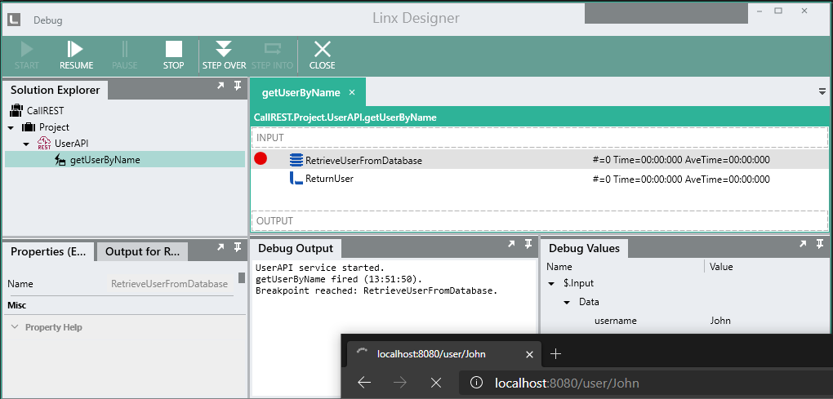The width and height of the screenshot is (833, 399).
Task: Stop loading the browser page
Action: (x=436, y=383)
